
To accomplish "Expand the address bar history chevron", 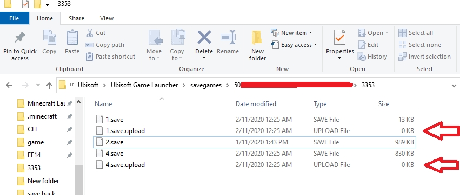I will tap(454, 85).
